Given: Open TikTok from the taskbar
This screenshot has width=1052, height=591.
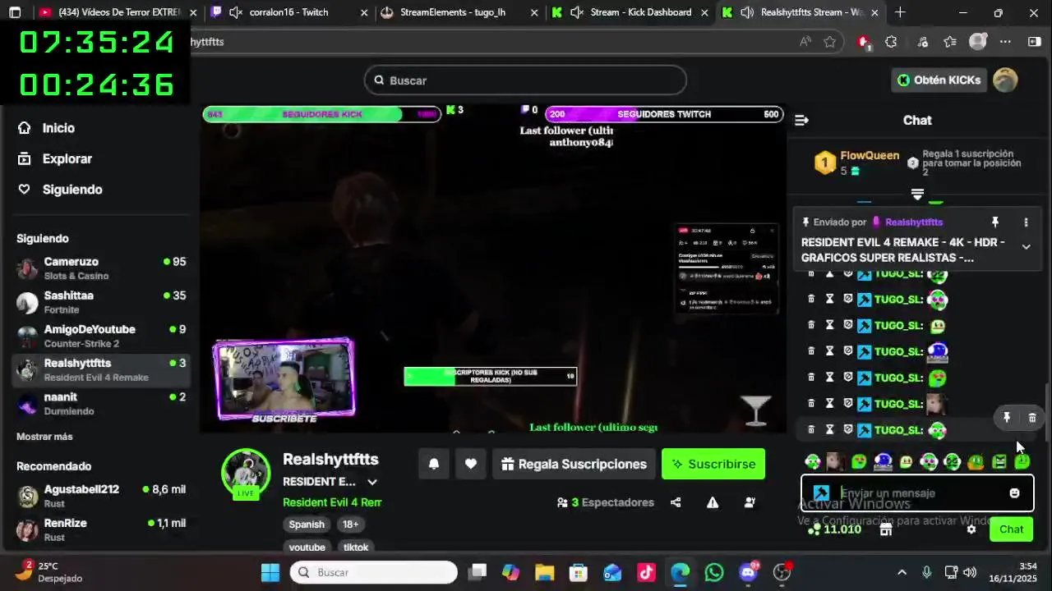Looking at the screenshot, I should pyautogui.click(x=645, y=572).
